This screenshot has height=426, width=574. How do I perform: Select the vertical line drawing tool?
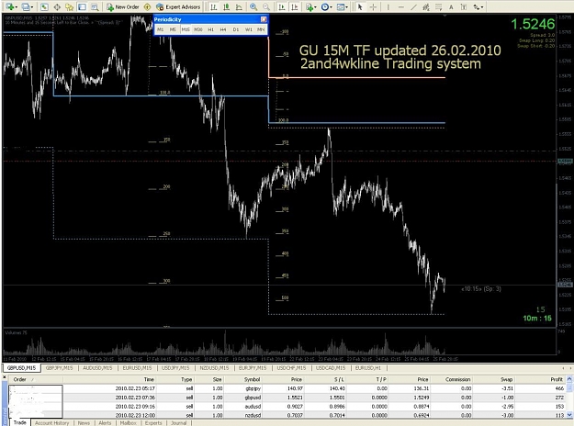coord(388,7)
